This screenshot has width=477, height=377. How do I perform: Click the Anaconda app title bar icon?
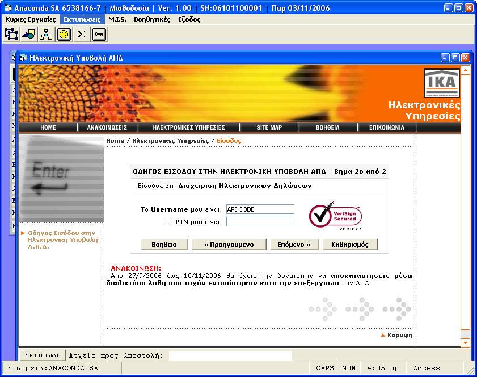(x=7, y=8)
